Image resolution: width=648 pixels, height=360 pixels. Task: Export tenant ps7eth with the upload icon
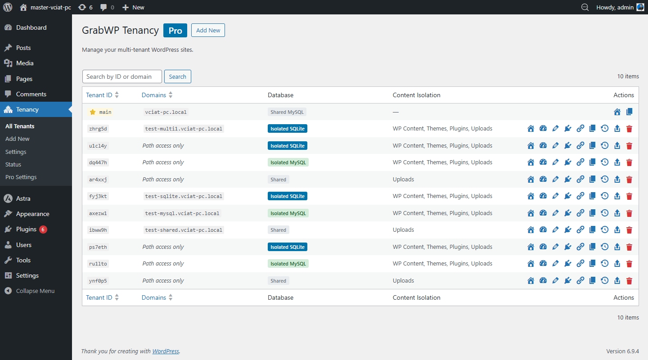coord(617,247)
